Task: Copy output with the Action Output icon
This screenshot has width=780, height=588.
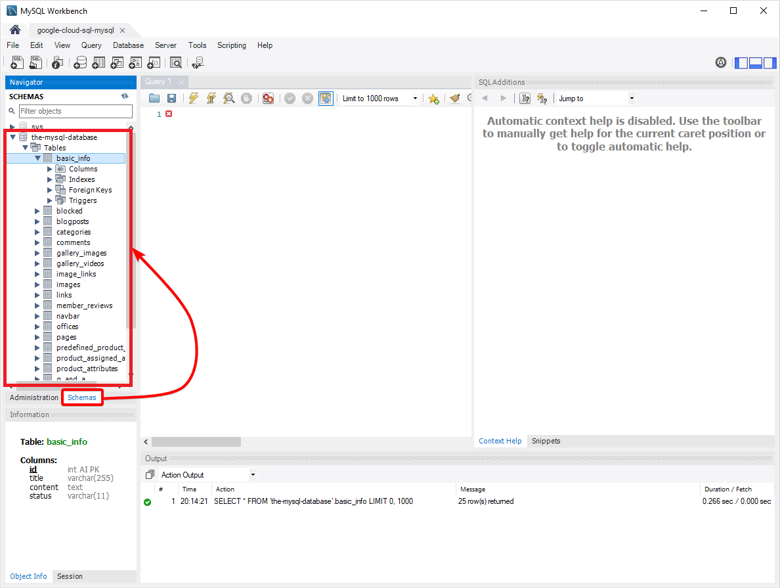Action: (x=150, y=474)
